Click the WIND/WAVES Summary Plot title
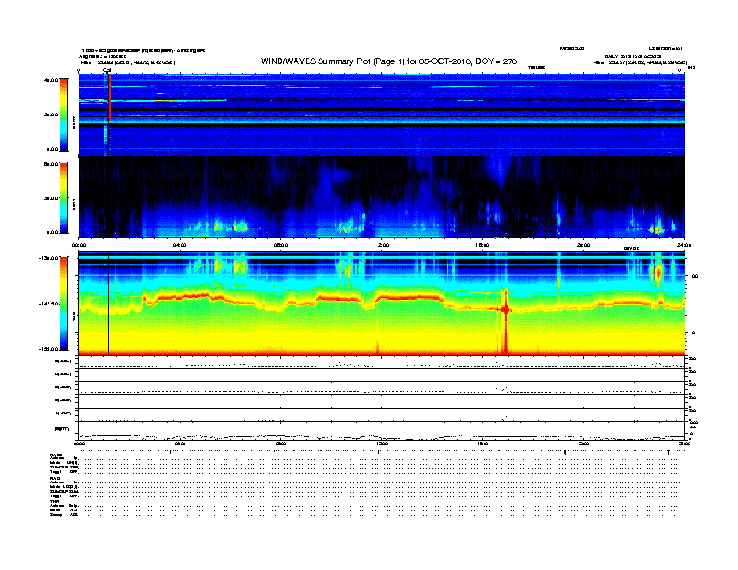This screenshot has height=570, width=738. point(389,61)
